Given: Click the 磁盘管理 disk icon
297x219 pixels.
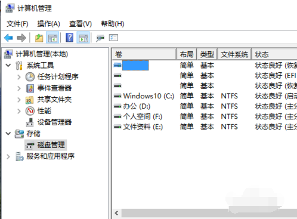Looking at the screenshot, I should tap(30, 145).
